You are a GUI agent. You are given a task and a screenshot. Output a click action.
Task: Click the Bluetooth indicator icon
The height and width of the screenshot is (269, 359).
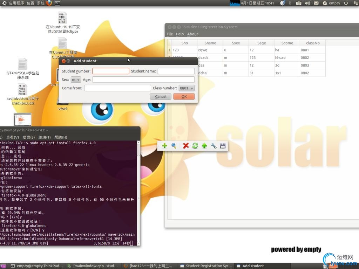click(x=290, y=3)
